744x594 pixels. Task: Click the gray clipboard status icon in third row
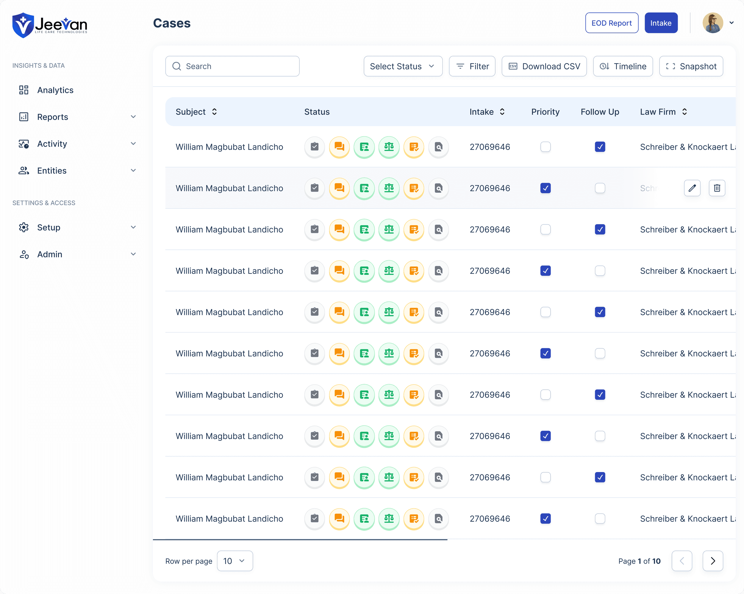coord(314,229)
